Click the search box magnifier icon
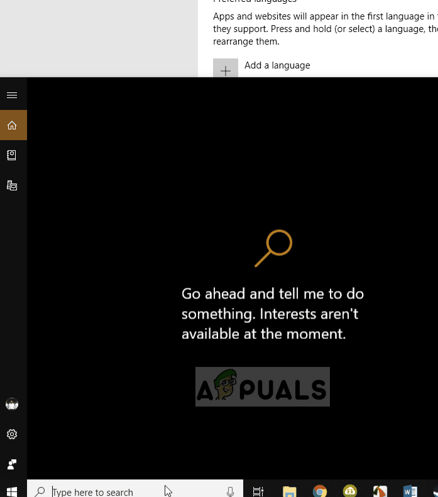 [40, 491]
